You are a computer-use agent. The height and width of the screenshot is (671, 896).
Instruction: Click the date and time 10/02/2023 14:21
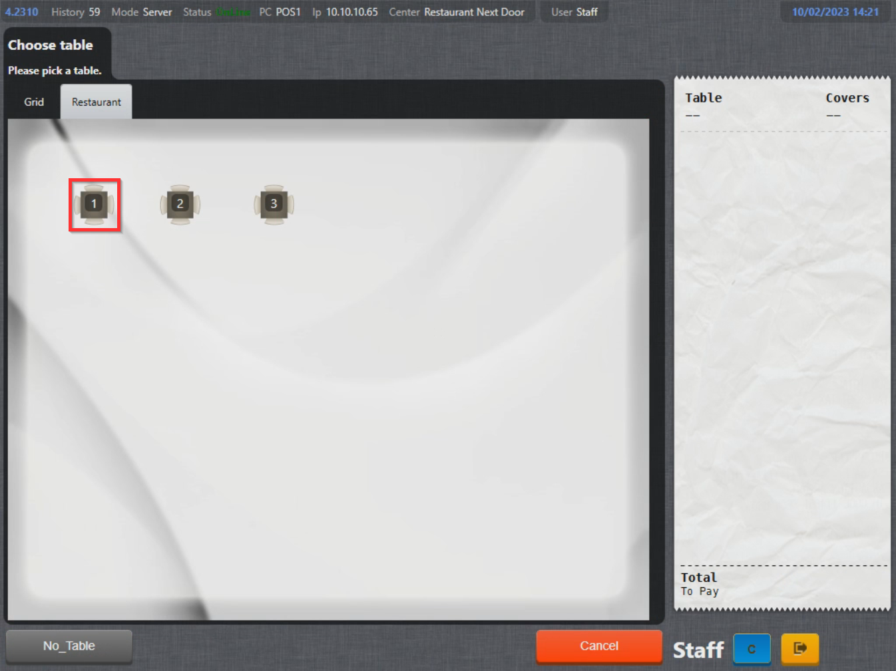tap(835, 12)
